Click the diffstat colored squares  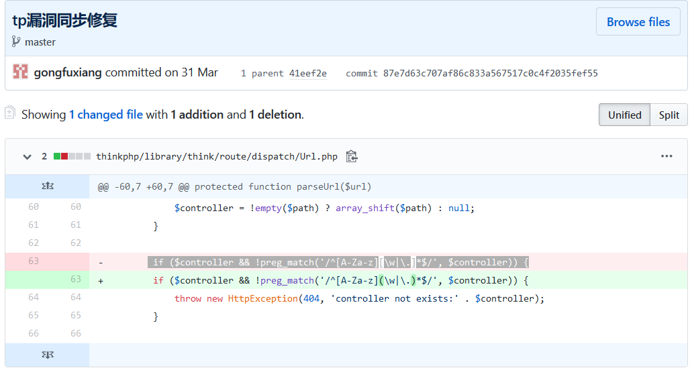point(72,156)
